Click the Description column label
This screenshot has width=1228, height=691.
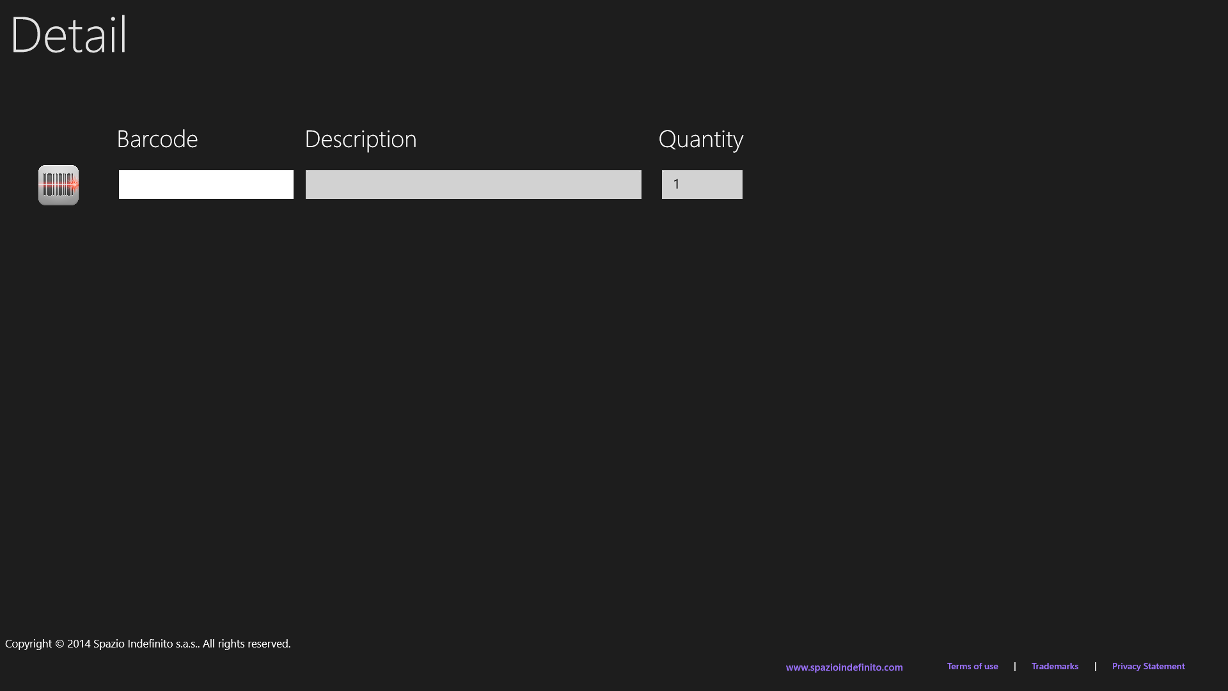361,139
